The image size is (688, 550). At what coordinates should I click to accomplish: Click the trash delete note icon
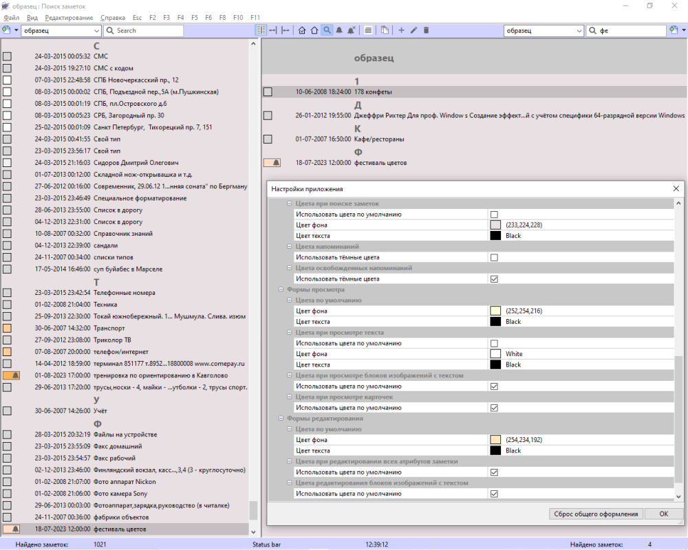pyautogui.click(x=426, y=30)
